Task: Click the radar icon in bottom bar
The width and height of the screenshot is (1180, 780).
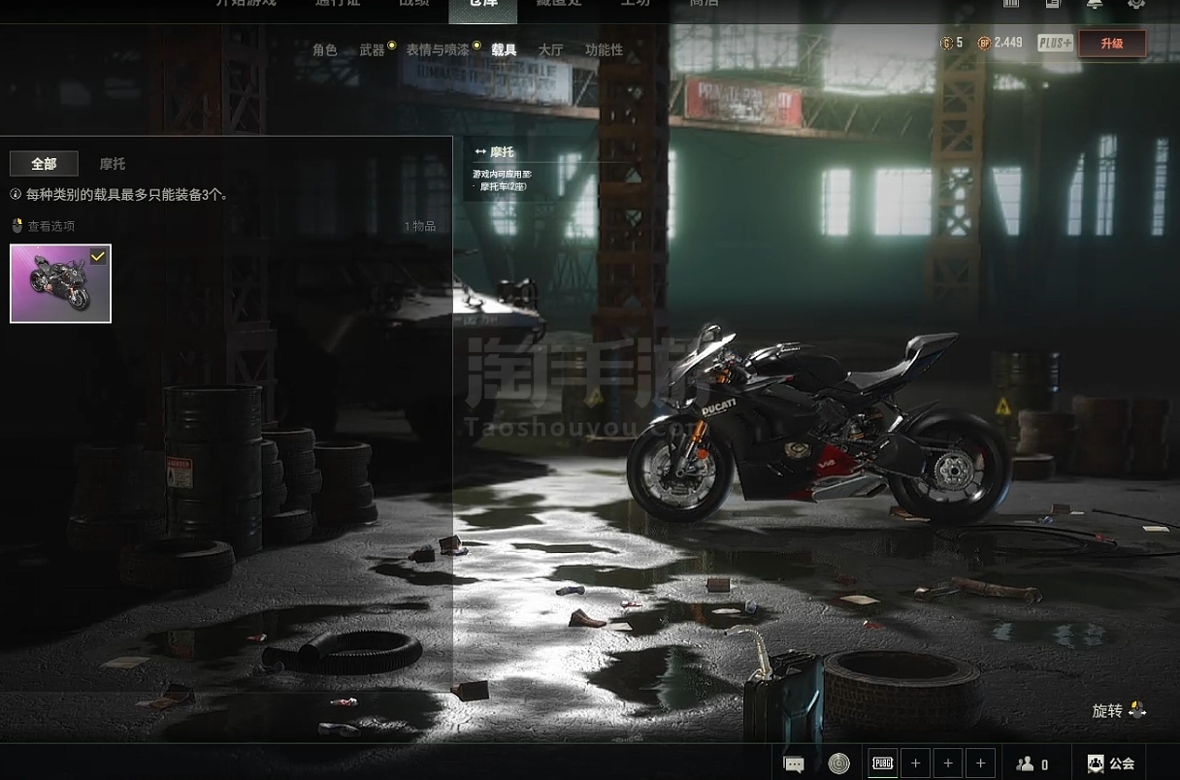Action: (838, 764)
